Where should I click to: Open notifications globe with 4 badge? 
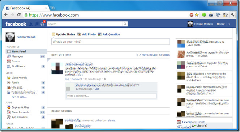click(42, 24)
